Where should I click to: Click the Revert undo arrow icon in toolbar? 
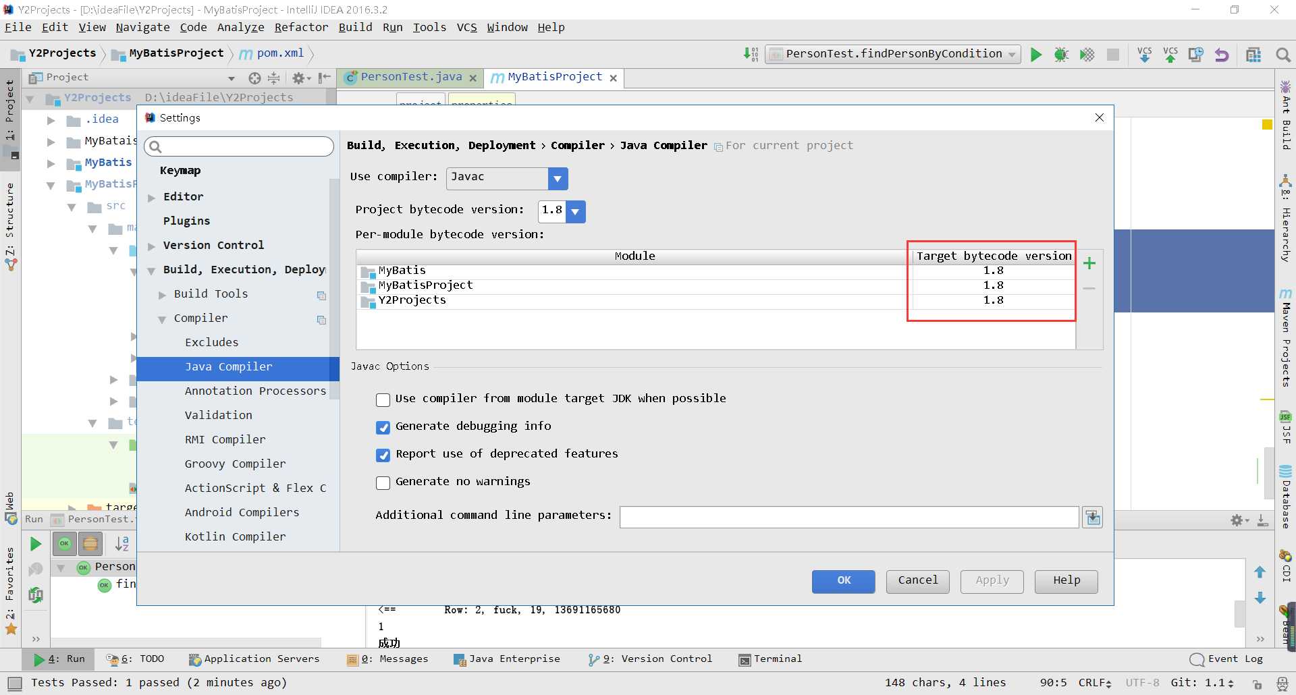(x=1222, y=55)
